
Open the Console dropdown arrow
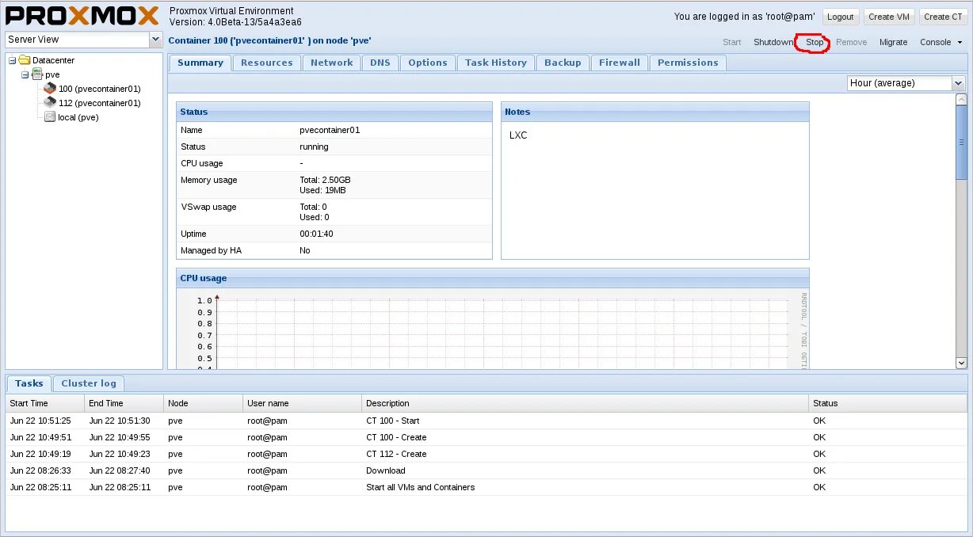(960, 43)
